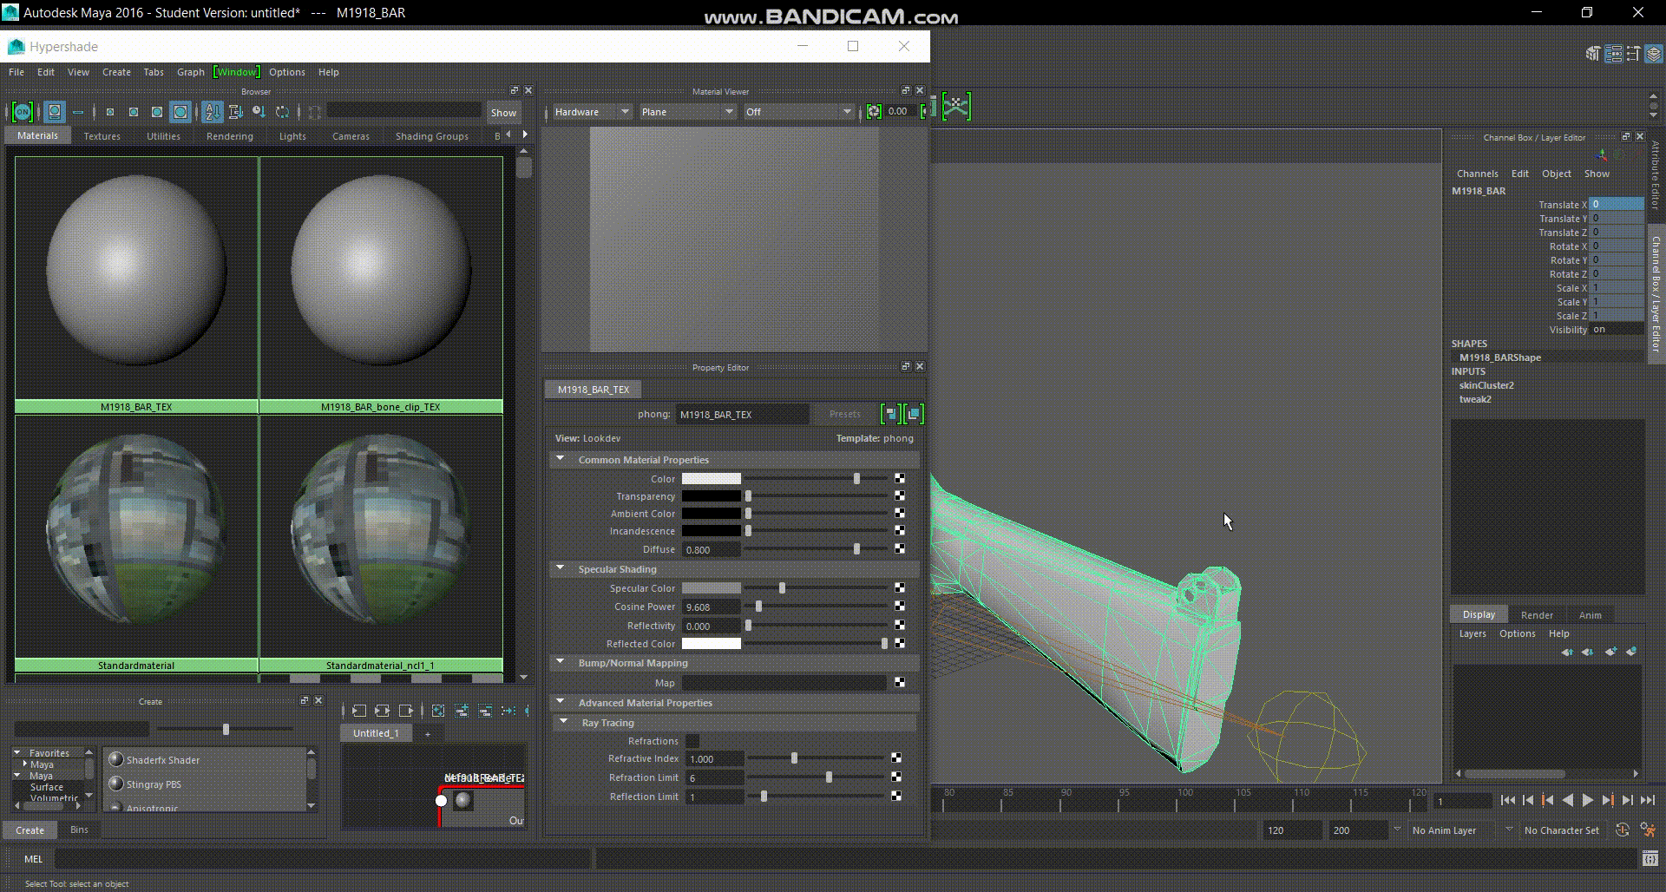This screenshot has height=892, width=1666.
Task: Add selected nodes to graph
Action: pos(462,711)
